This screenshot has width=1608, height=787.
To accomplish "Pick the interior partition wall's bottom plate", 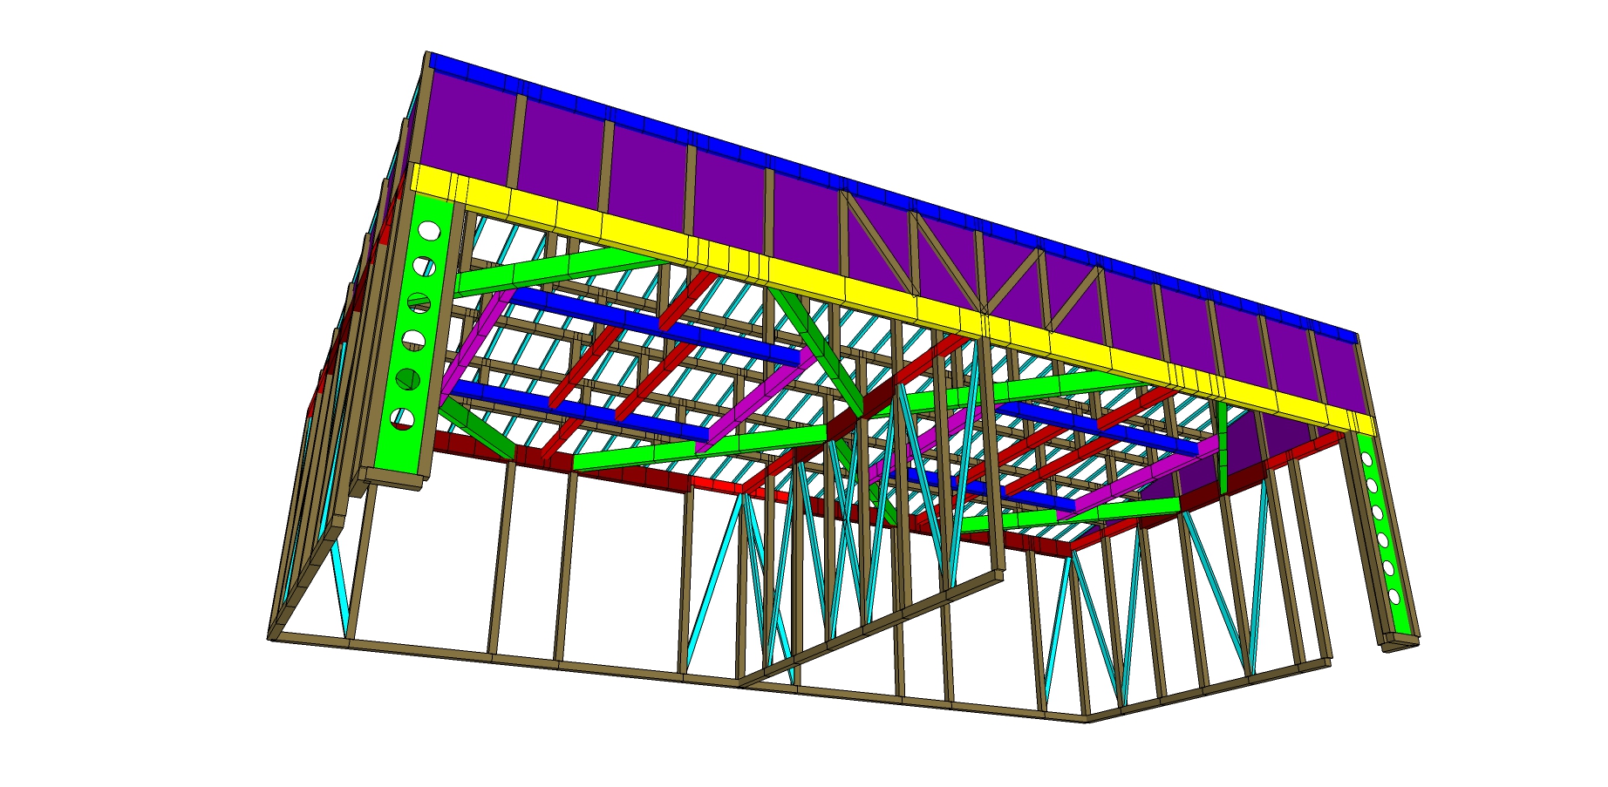I will [872, 626].
